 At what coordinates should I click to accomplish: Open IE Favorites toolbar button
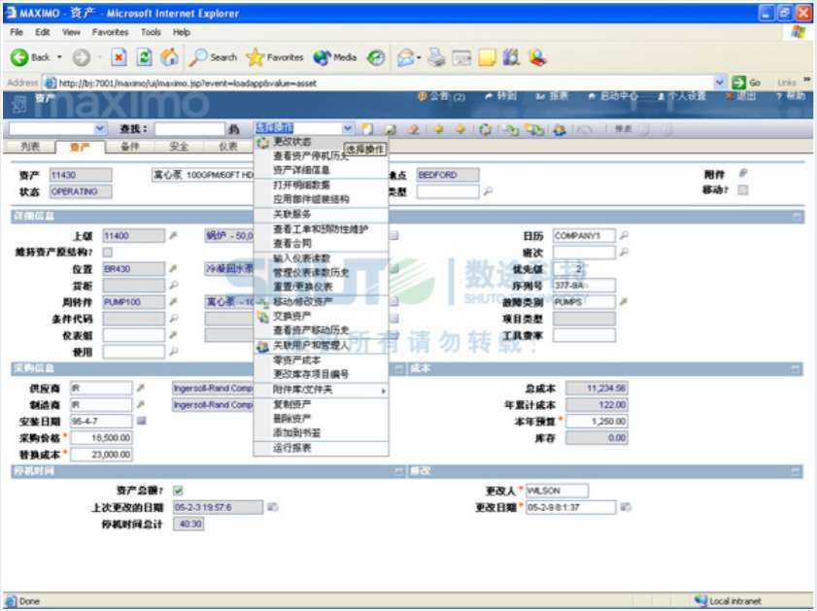[x=275, y=57]
